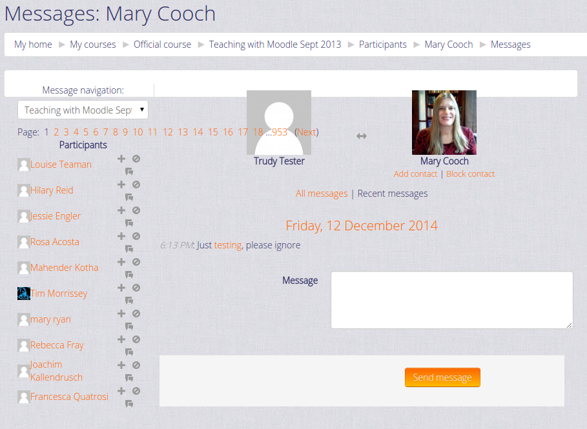Navigate to Official course breadcrumb

point(163,45)
